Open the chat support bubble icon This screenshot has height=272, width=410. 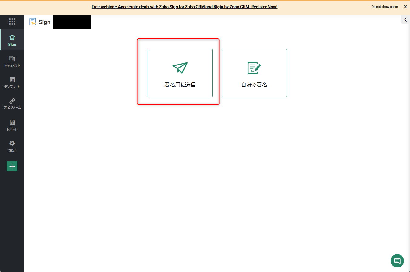click(397, 260)
